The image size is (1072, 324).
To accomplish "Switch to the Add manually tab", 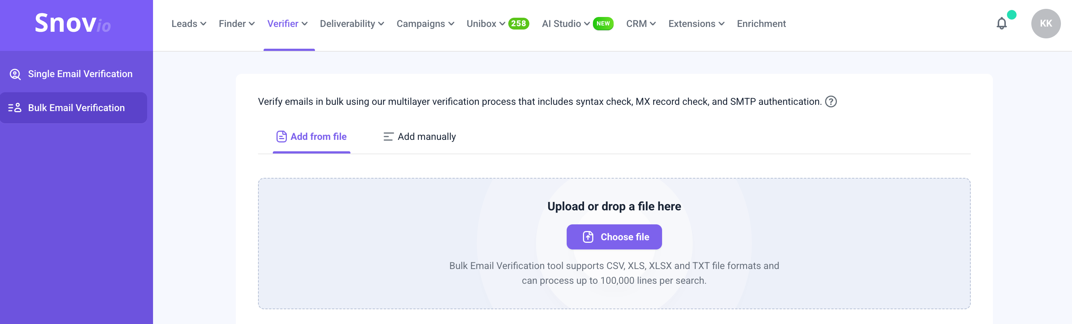I will coord(419,137).
